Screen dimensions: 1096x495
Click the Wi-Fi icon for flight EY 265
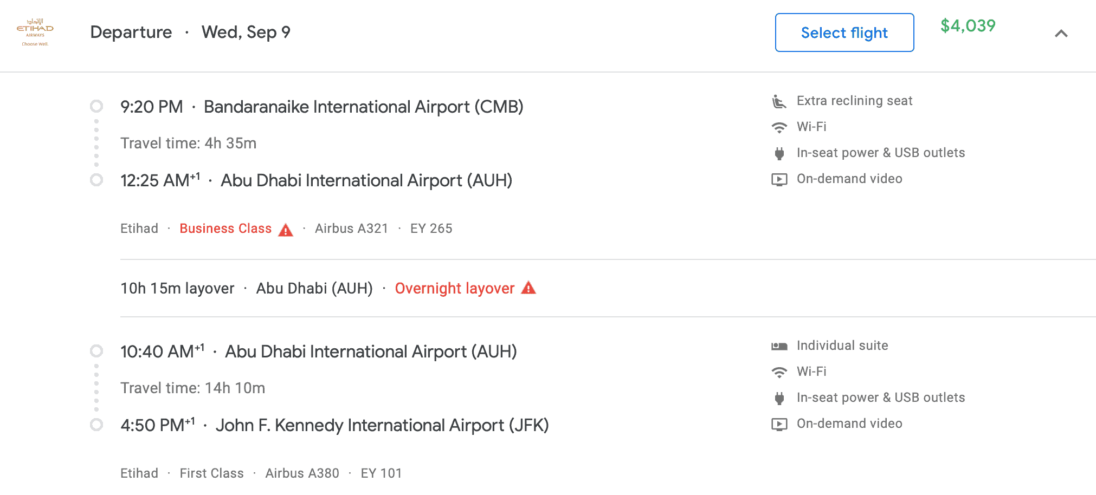click(x=779, y=127)
